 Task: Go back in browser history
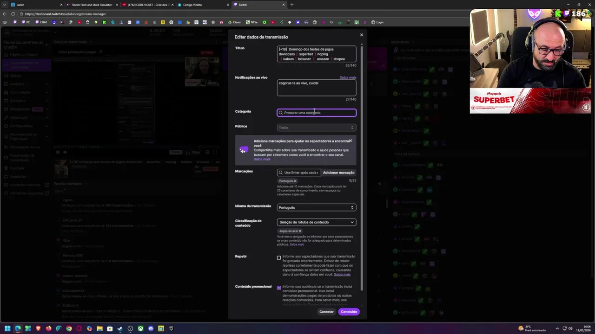[x=4, y=14]
